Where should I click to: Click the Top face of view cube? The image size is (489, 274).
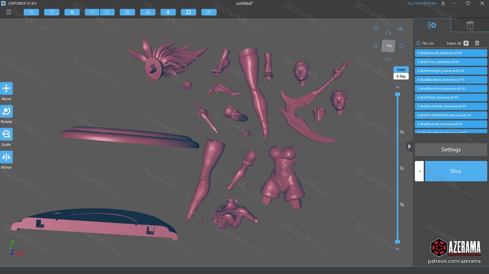(x=389, y=46)
